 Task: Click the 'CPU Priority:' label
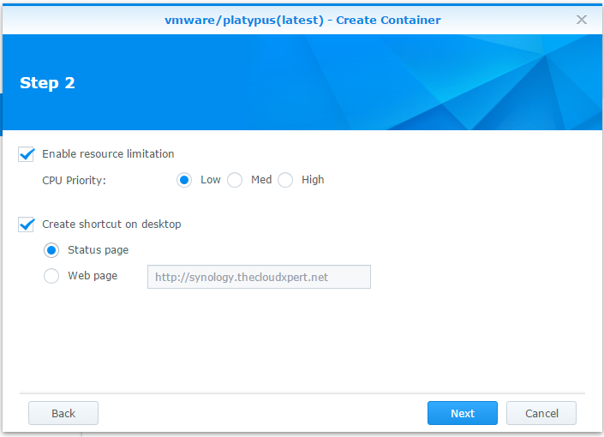click(x=74, y=181)
